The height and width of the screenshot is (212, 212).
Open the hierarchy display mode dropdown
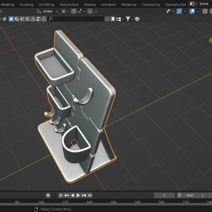tap(120, 19)
